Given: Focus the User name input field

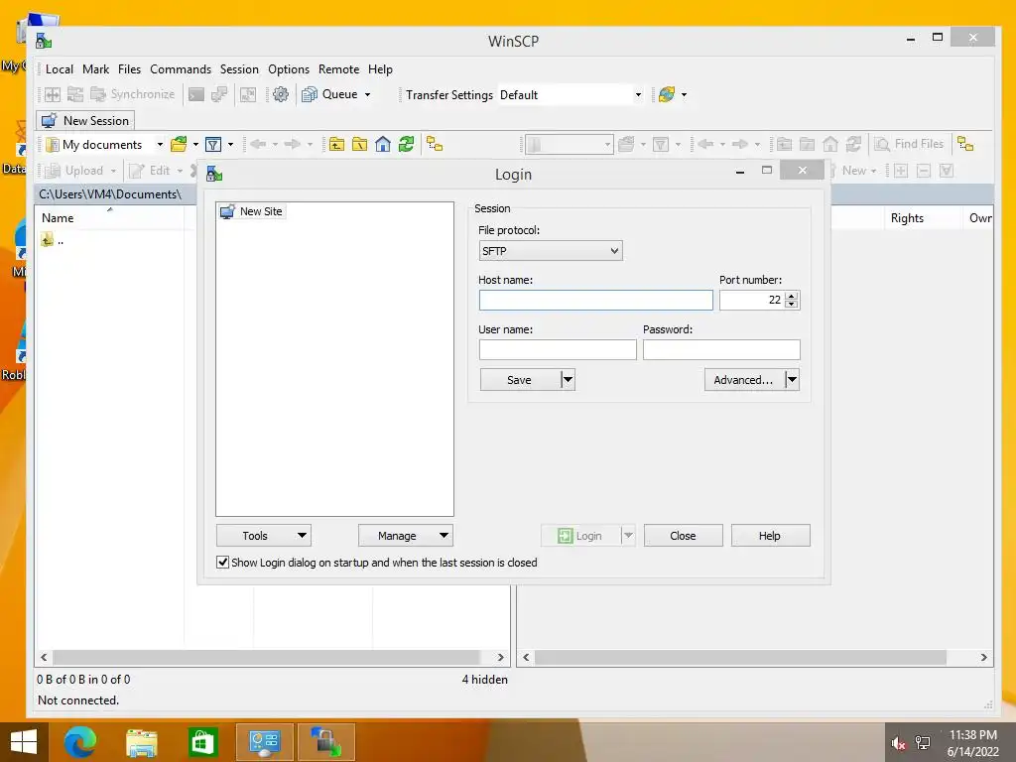Looking at the screenshot, I should pos(558,350).
